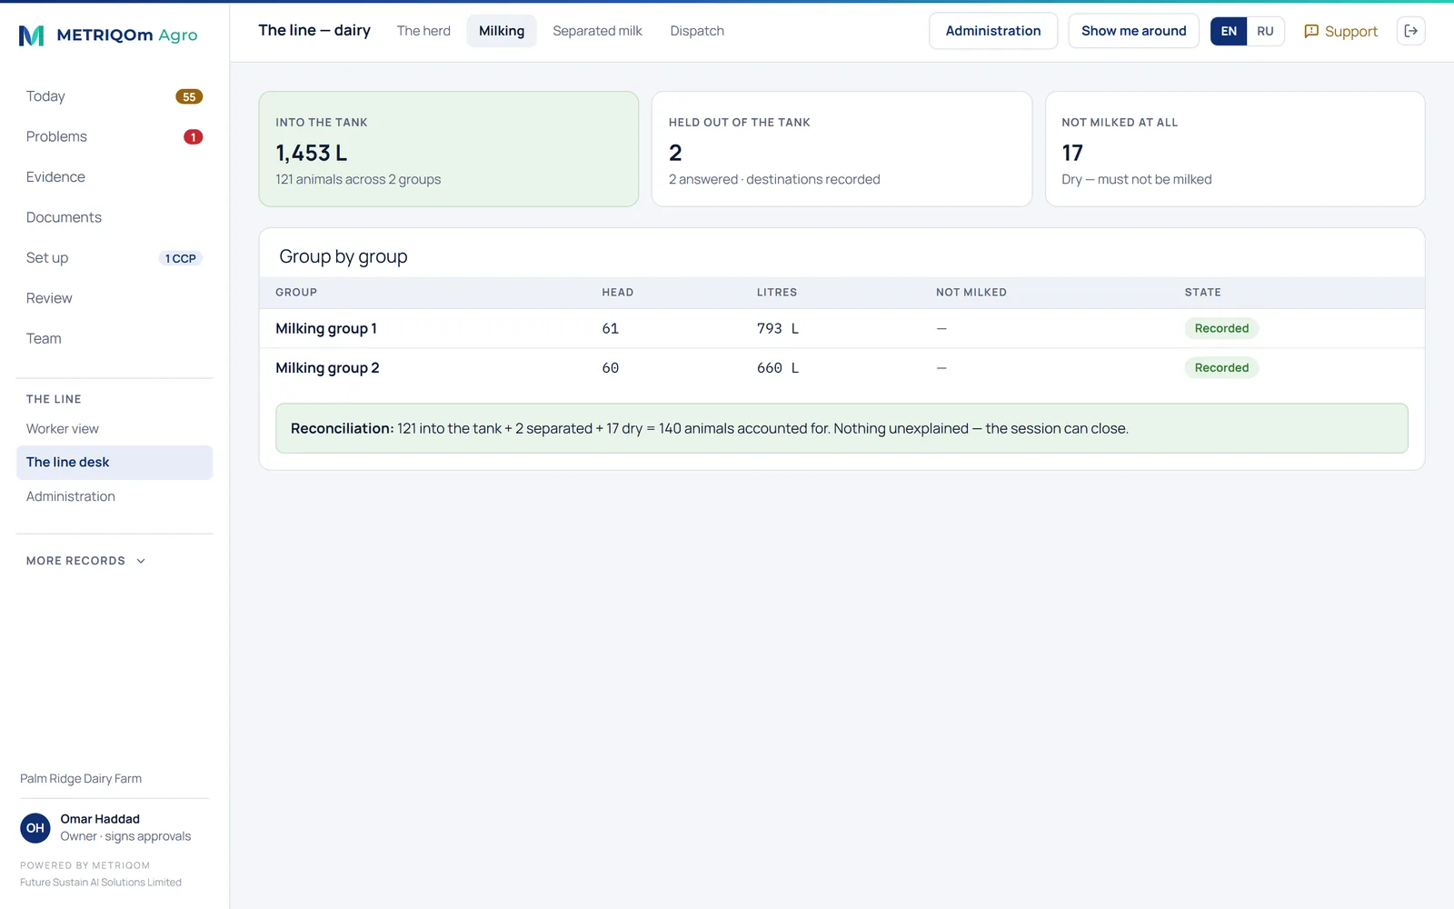Screen dimensions: 1454x909
Task: Expand the More Records section
Action: (86, 561)
